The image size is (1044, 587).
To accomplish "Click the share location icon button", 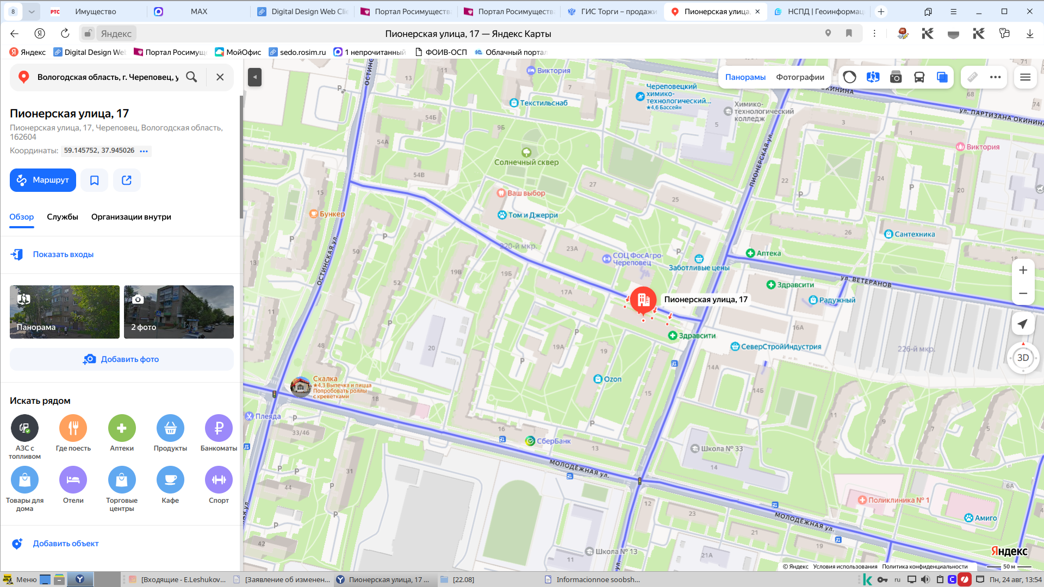I will pos(127,180).
